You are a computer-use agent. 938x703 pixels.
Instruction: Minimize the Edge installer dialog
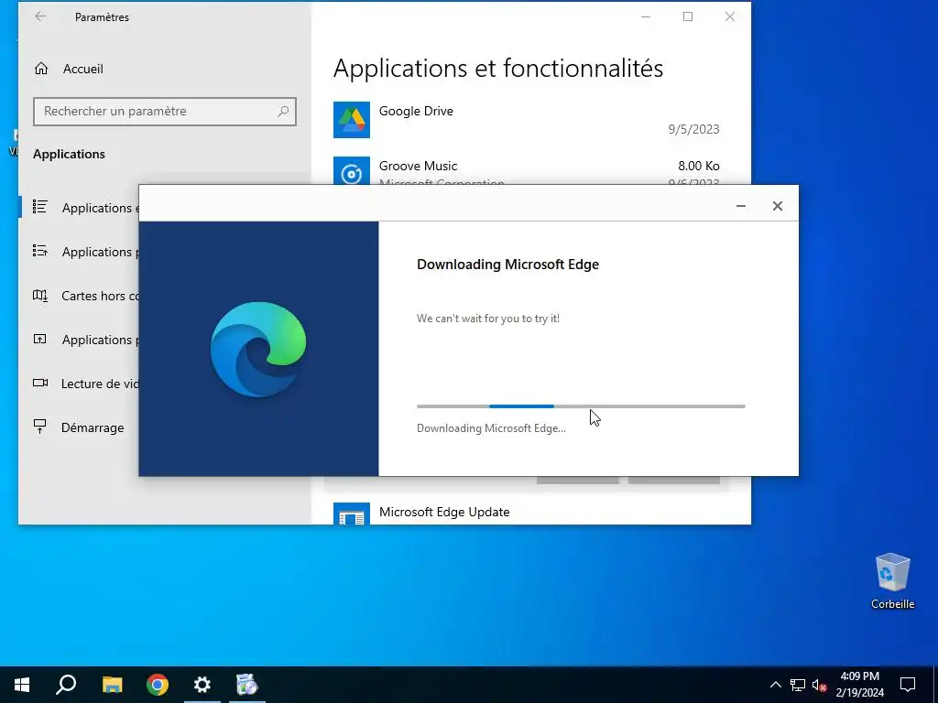tap(740, 206)
